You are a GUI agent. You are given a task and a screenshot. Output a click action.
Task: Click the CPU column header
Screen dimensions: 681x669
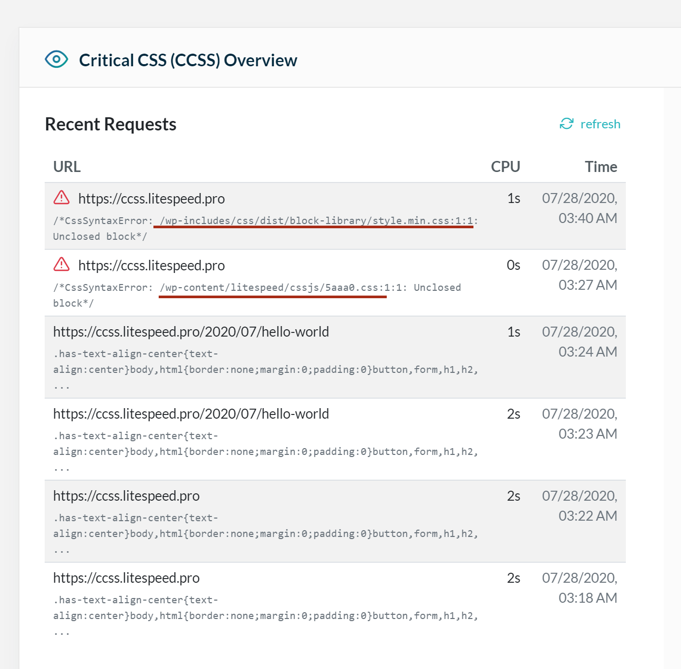pos(505,167)
